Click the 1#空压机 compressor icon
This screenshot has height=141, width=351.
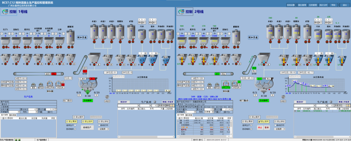(58, 84)
